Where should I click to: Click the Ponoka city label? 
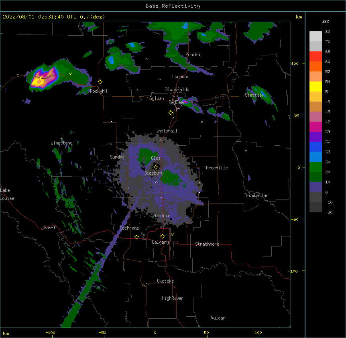pos(193,55)
